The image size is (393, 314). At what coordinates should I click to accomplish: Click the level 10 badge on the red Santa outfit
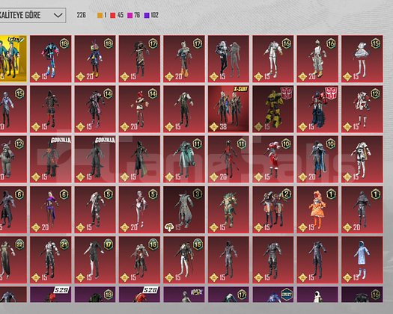click(286, 144)
